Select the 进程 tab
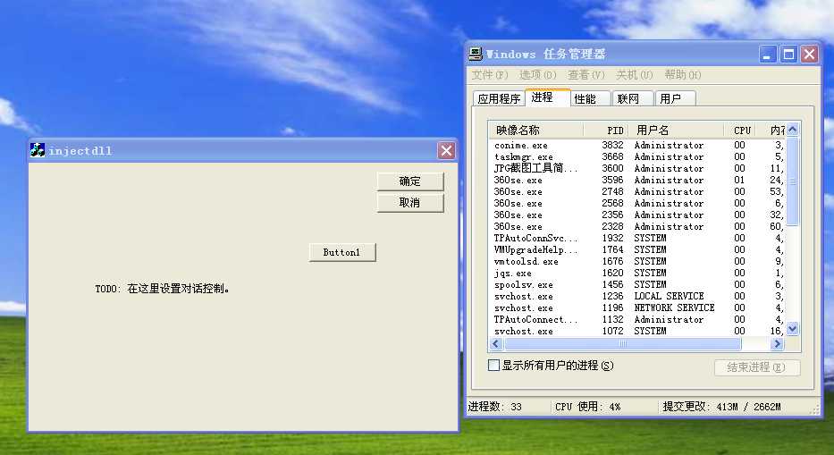834x455 pixels. pos(547,97)
